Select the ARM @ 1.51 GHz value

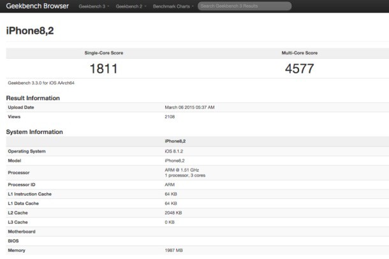tap(182, 170)
